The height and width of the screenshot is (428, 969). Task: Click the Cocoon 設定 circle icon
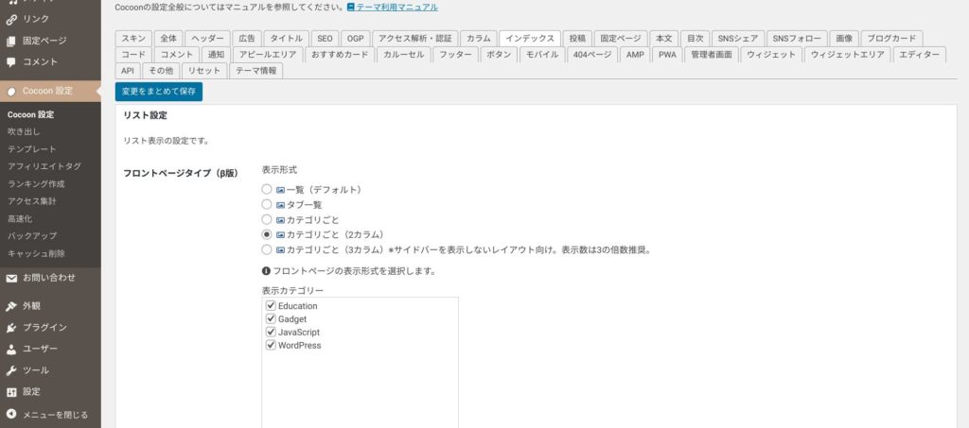[x=11, y=92]
